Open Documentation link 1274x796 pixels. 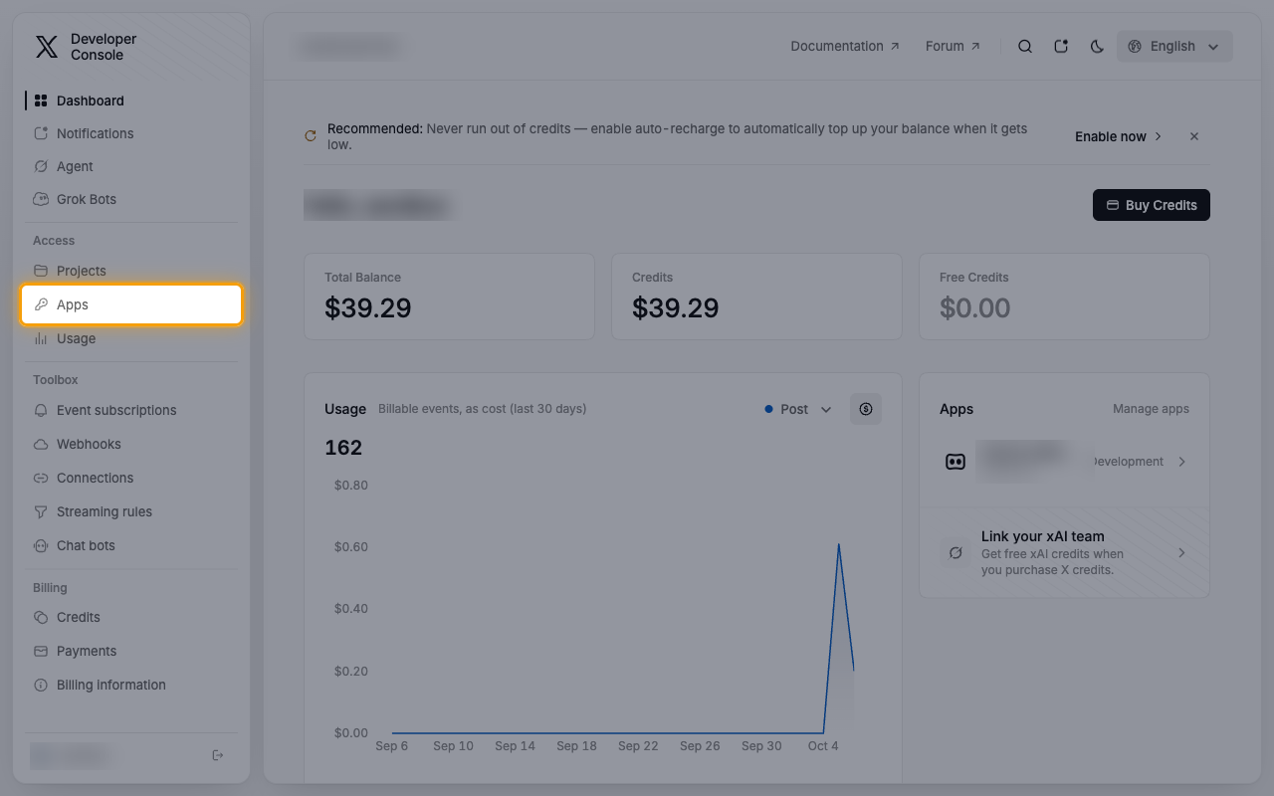(845, 46)
